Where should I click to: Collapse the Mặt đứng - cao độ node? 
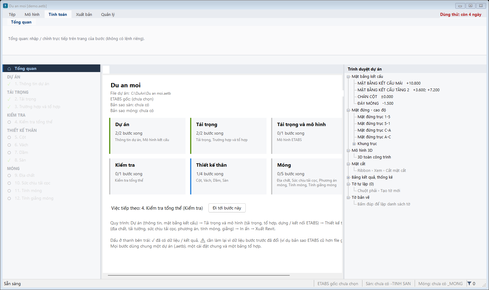[348, 110]
